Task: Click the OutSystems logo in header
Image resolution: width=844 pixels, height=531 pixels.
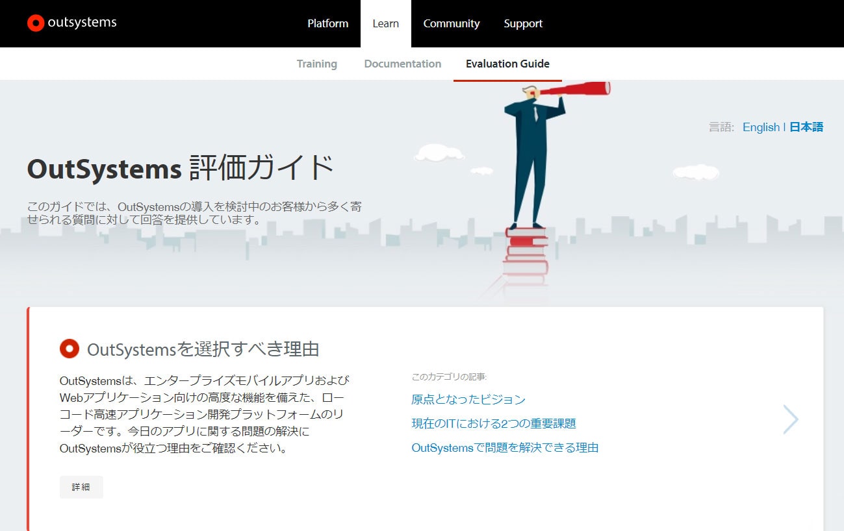Action: coord(72,23)
